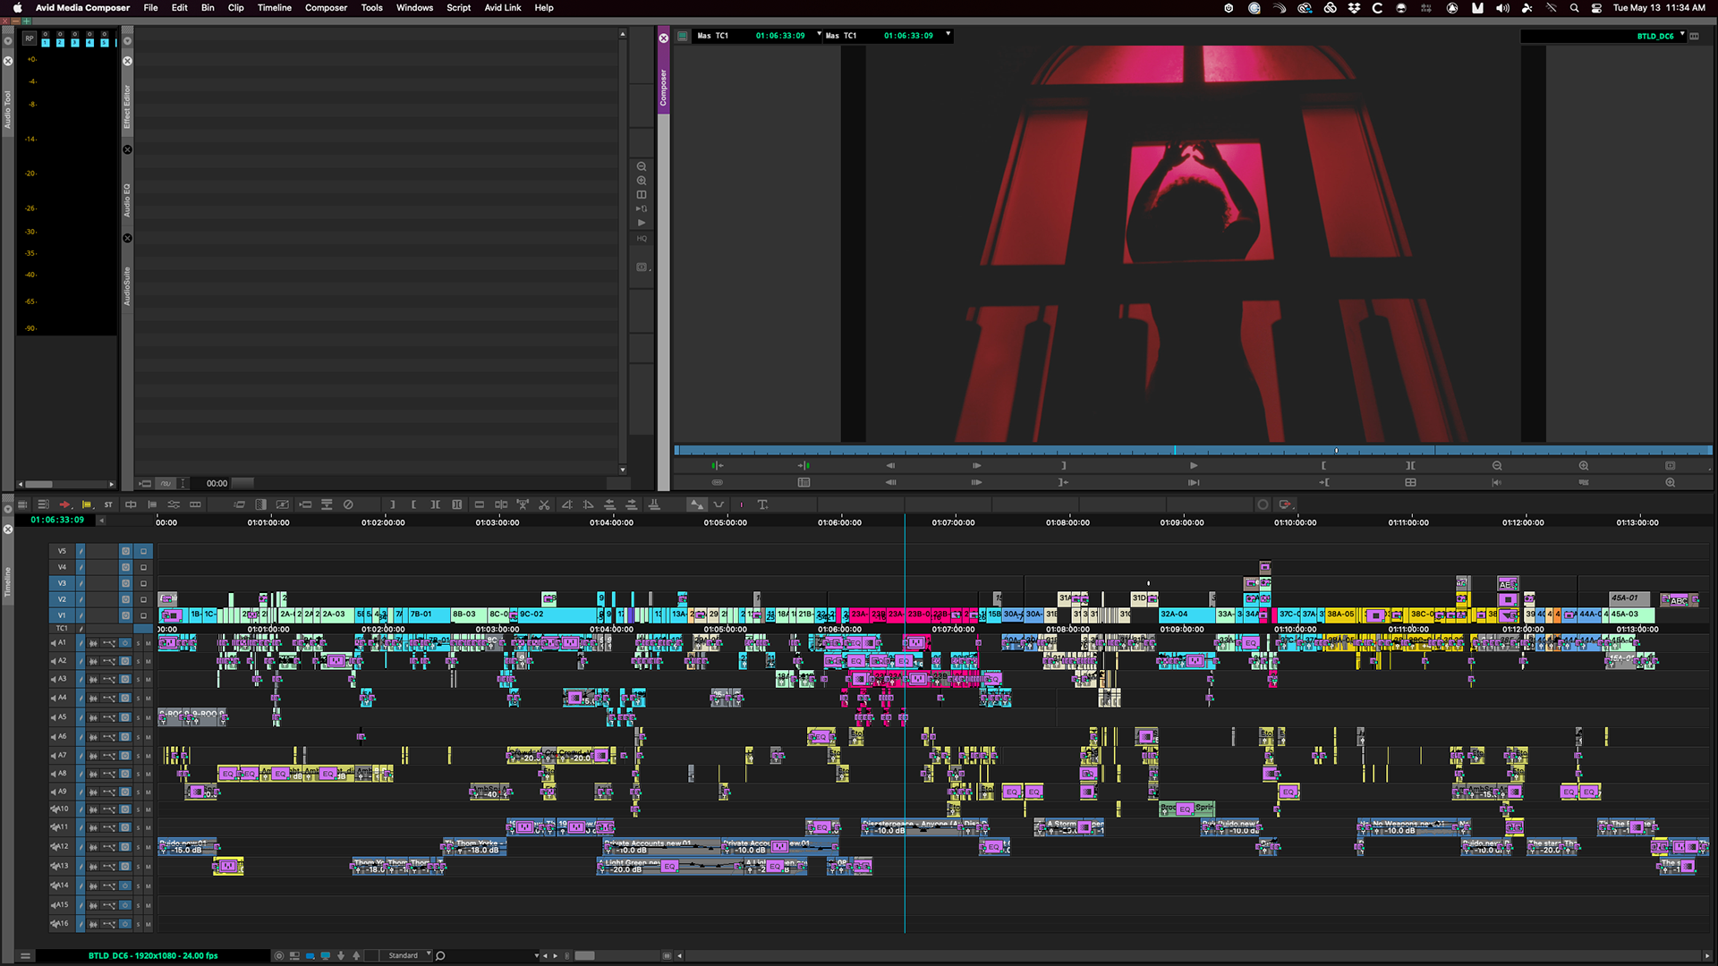
Task: Click Mark In bracket under record monitor
Action: (x=1323, y=466)
